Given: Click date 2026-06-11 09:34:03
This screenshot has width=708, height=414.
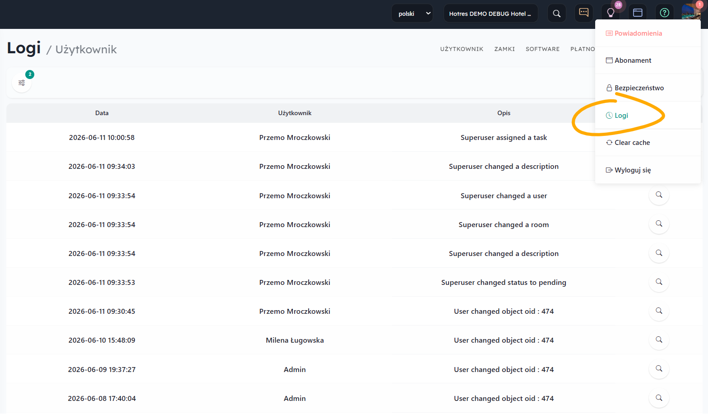Looking at the screenshot, I should [x=102, y=167].
